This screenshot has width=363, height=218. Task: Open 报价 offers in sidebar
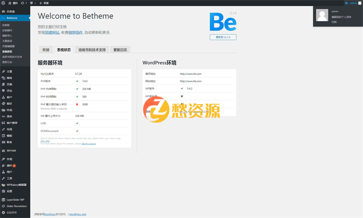15,104
